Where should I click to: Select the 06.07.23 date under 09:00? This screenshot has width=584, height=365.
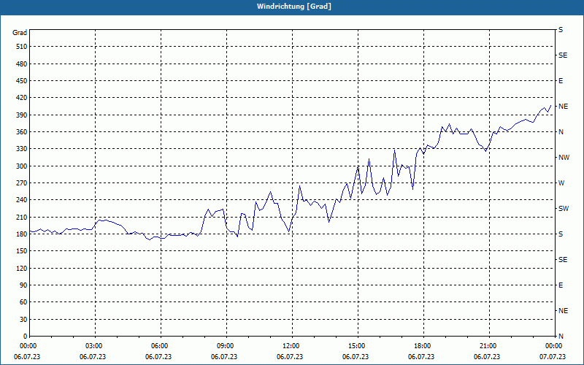[x=224, y=357]
